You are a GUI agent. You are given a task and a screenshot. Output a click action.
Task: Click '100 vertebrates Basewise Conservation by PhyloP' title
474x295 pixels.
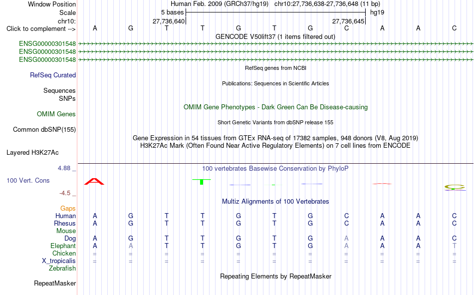(275, 169)
